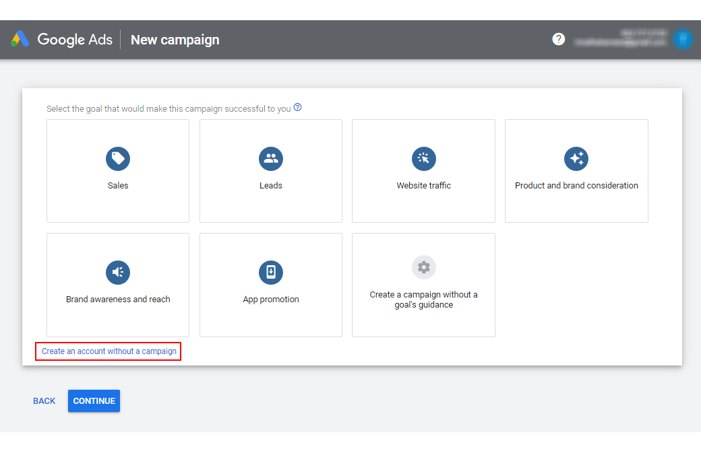Viewport: 701px width, 453px height.
Task: Choose Product and brand consideration label
Action: point(576,186)
